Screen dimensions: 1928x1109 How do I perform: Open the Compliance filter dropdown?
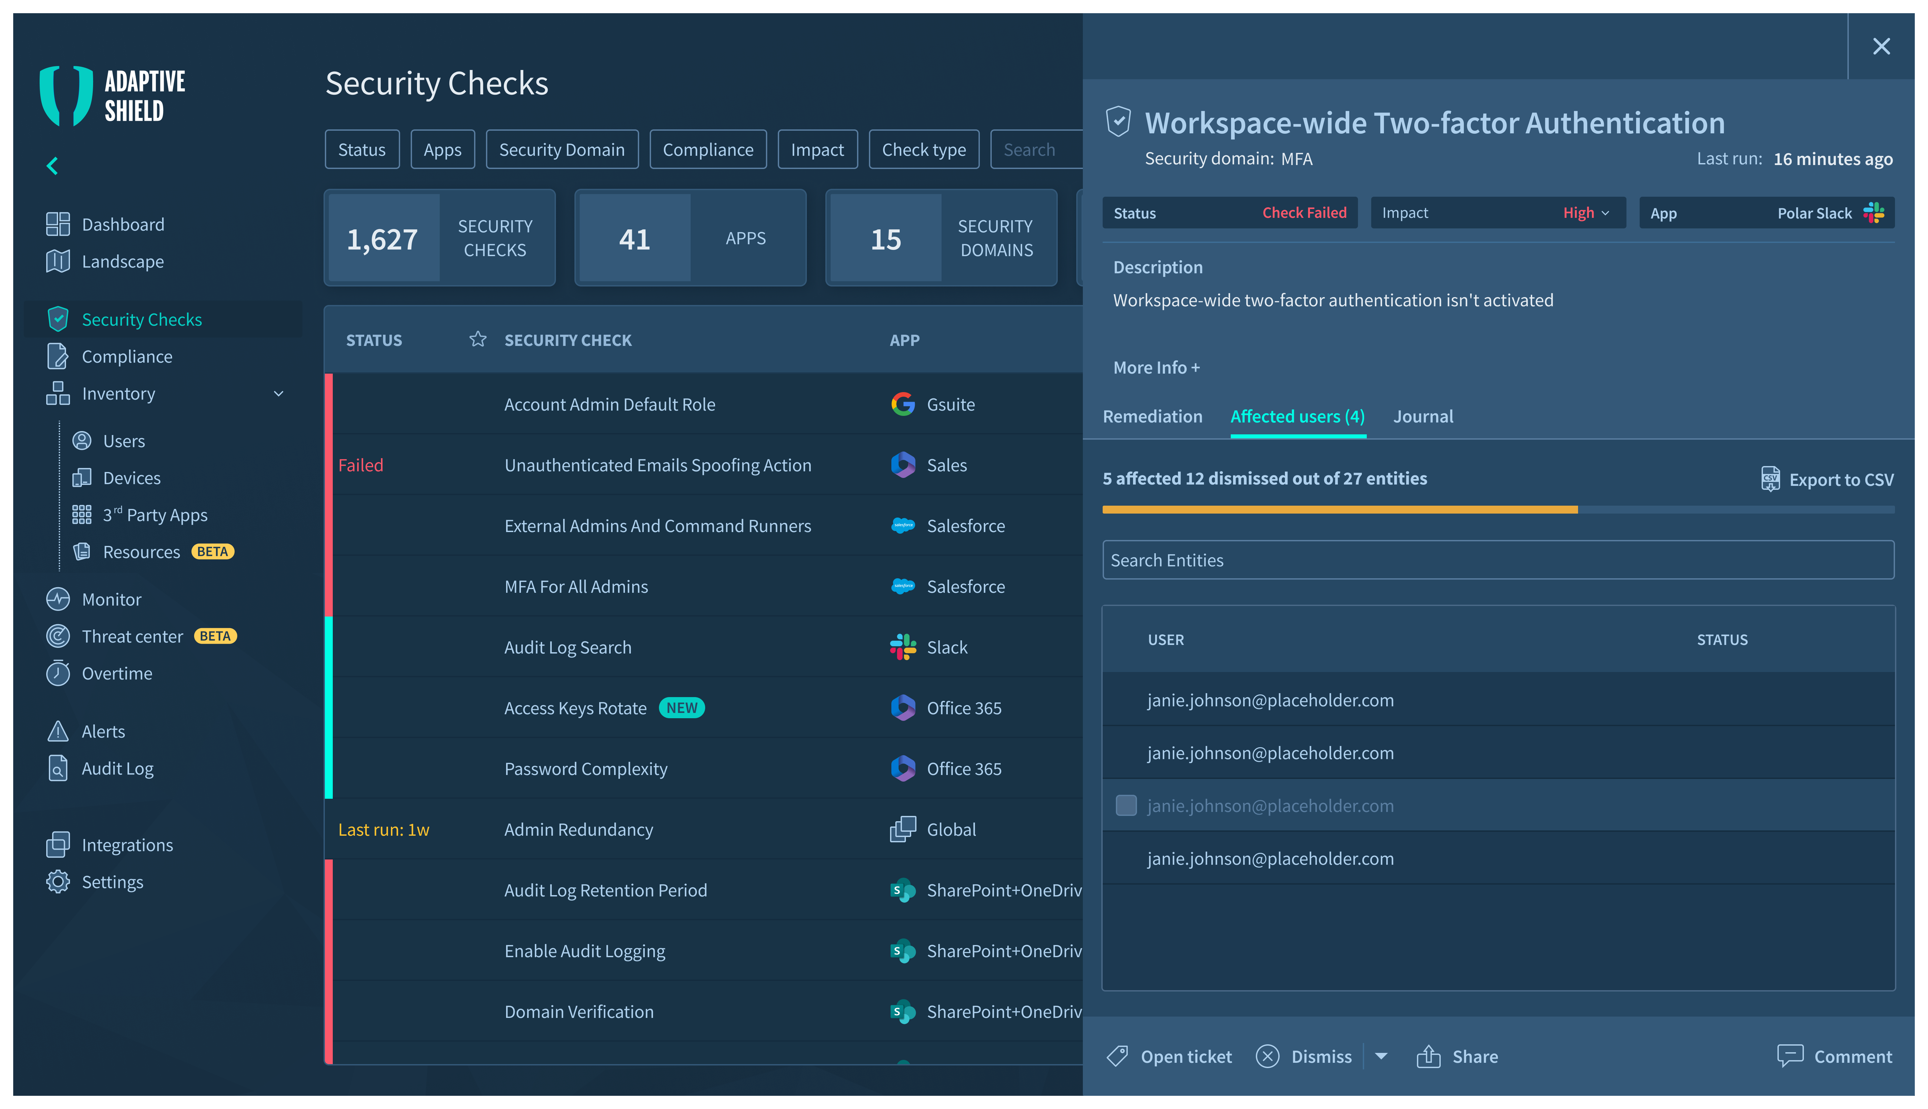pyautogui.click(x=708, y=149)
